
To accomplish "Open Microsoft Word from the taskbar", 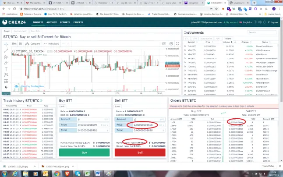I will [98, 173].
